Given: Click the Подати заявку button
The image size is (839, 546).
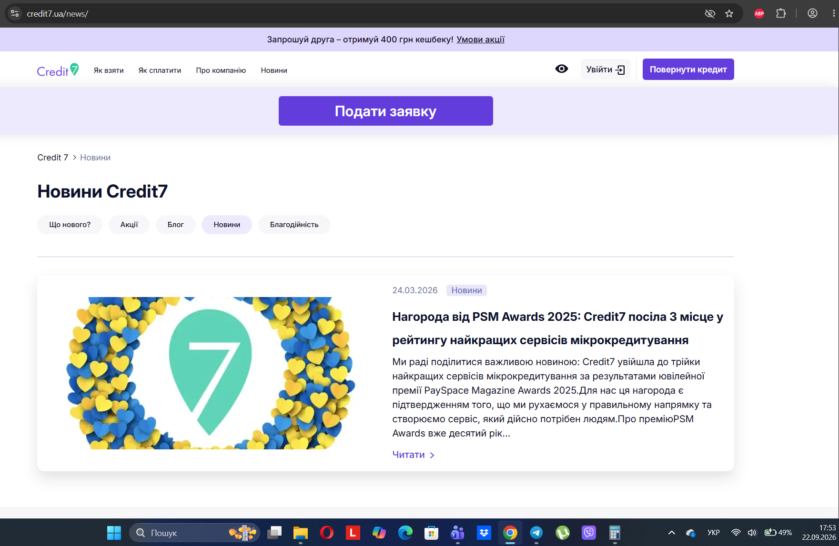Looking at the screenshot, I should (386, 111).
